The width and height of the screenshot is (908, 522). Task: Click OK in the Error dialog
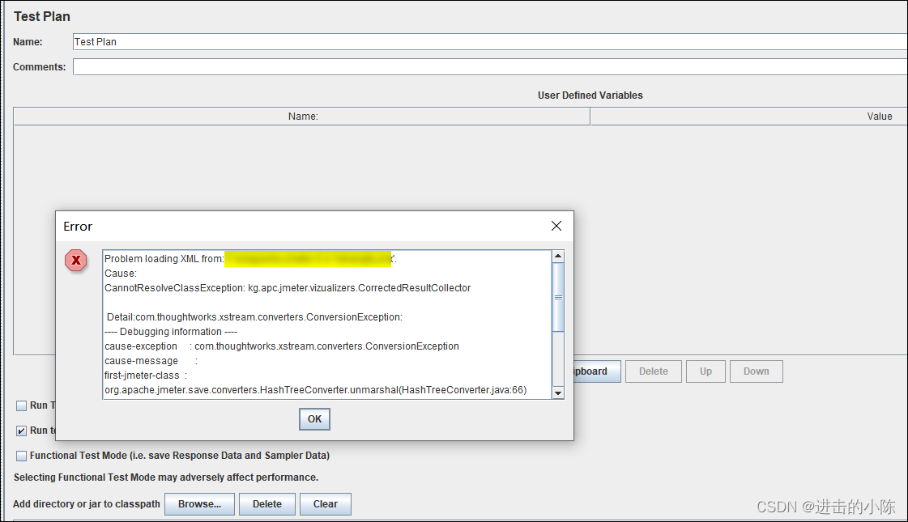click(314, 419)
